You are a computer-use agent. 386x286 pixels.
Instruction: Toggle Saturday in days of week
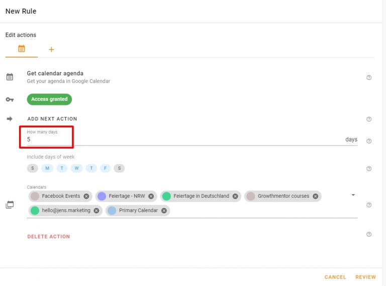119,168
